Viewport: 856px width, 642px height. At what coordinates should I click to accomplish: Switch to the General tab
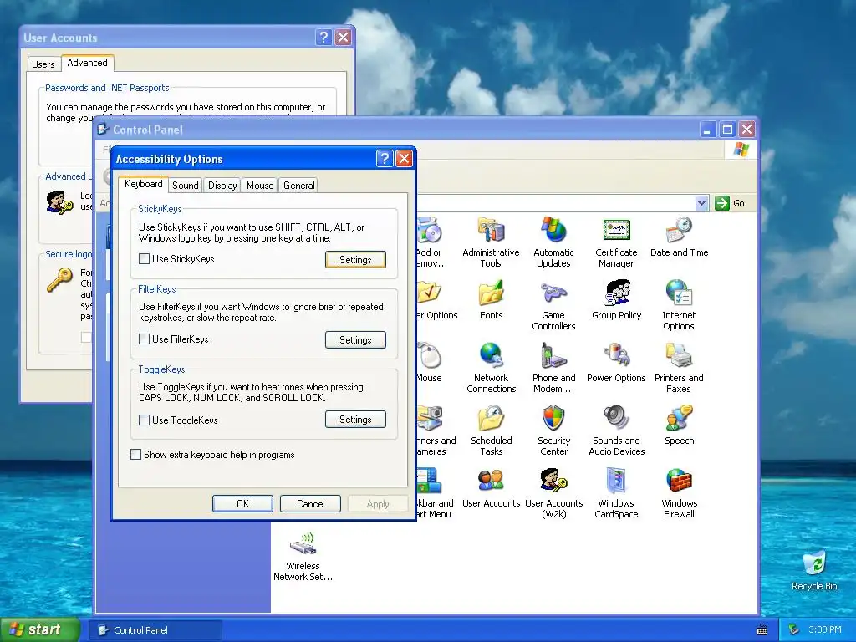tap(298, 185)
